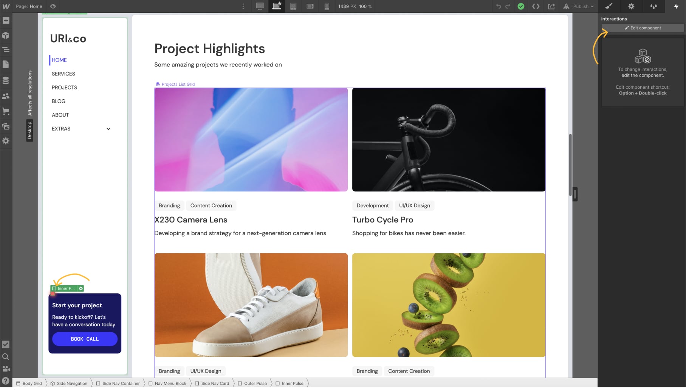The height and width of the screenshot is (390, 686).
Task: Expand the EXTRAS dropdown chevron
Action: coord(108,129)
